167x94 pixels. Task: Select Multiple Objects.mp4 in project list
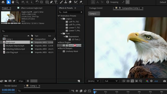click(15, 46)
